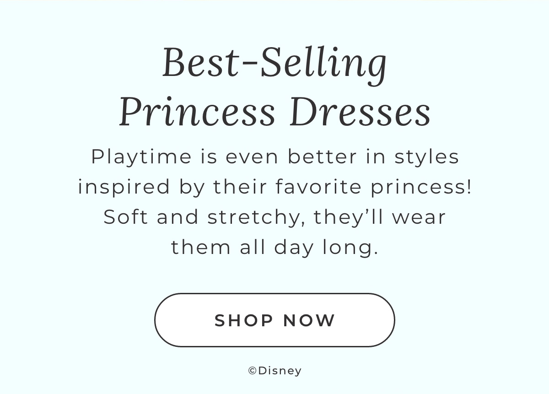Click the word styles in the first line
The width and height of the screenshot is (549, 394).
(x=427, y=156)
